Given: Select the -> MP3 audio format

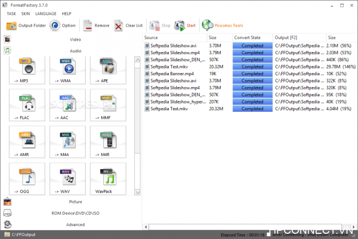Looking at the screenshot, I should pyautogui.click(x=27, y=71).
